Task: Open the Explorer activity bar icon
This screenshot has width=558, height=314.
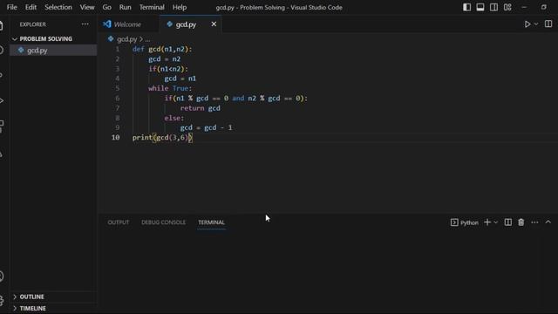Action: (x=2, y=25)
